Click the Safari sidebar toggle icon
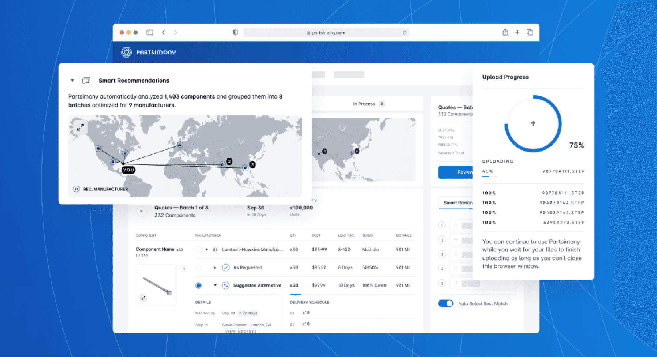This screenshot has width=657, height=357. point(150,32)
